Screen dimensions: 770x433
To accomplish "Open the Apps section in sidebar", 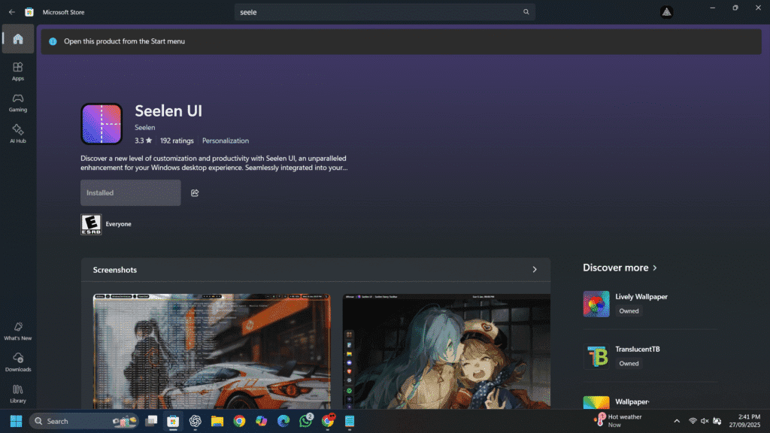I will coord(18,71).
